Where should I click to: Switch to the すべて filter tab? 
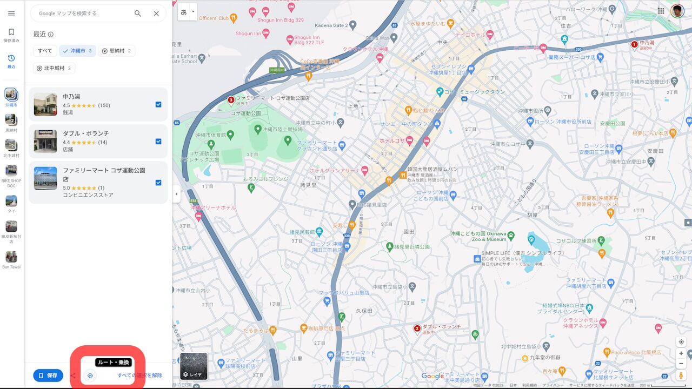click(45, 50)
